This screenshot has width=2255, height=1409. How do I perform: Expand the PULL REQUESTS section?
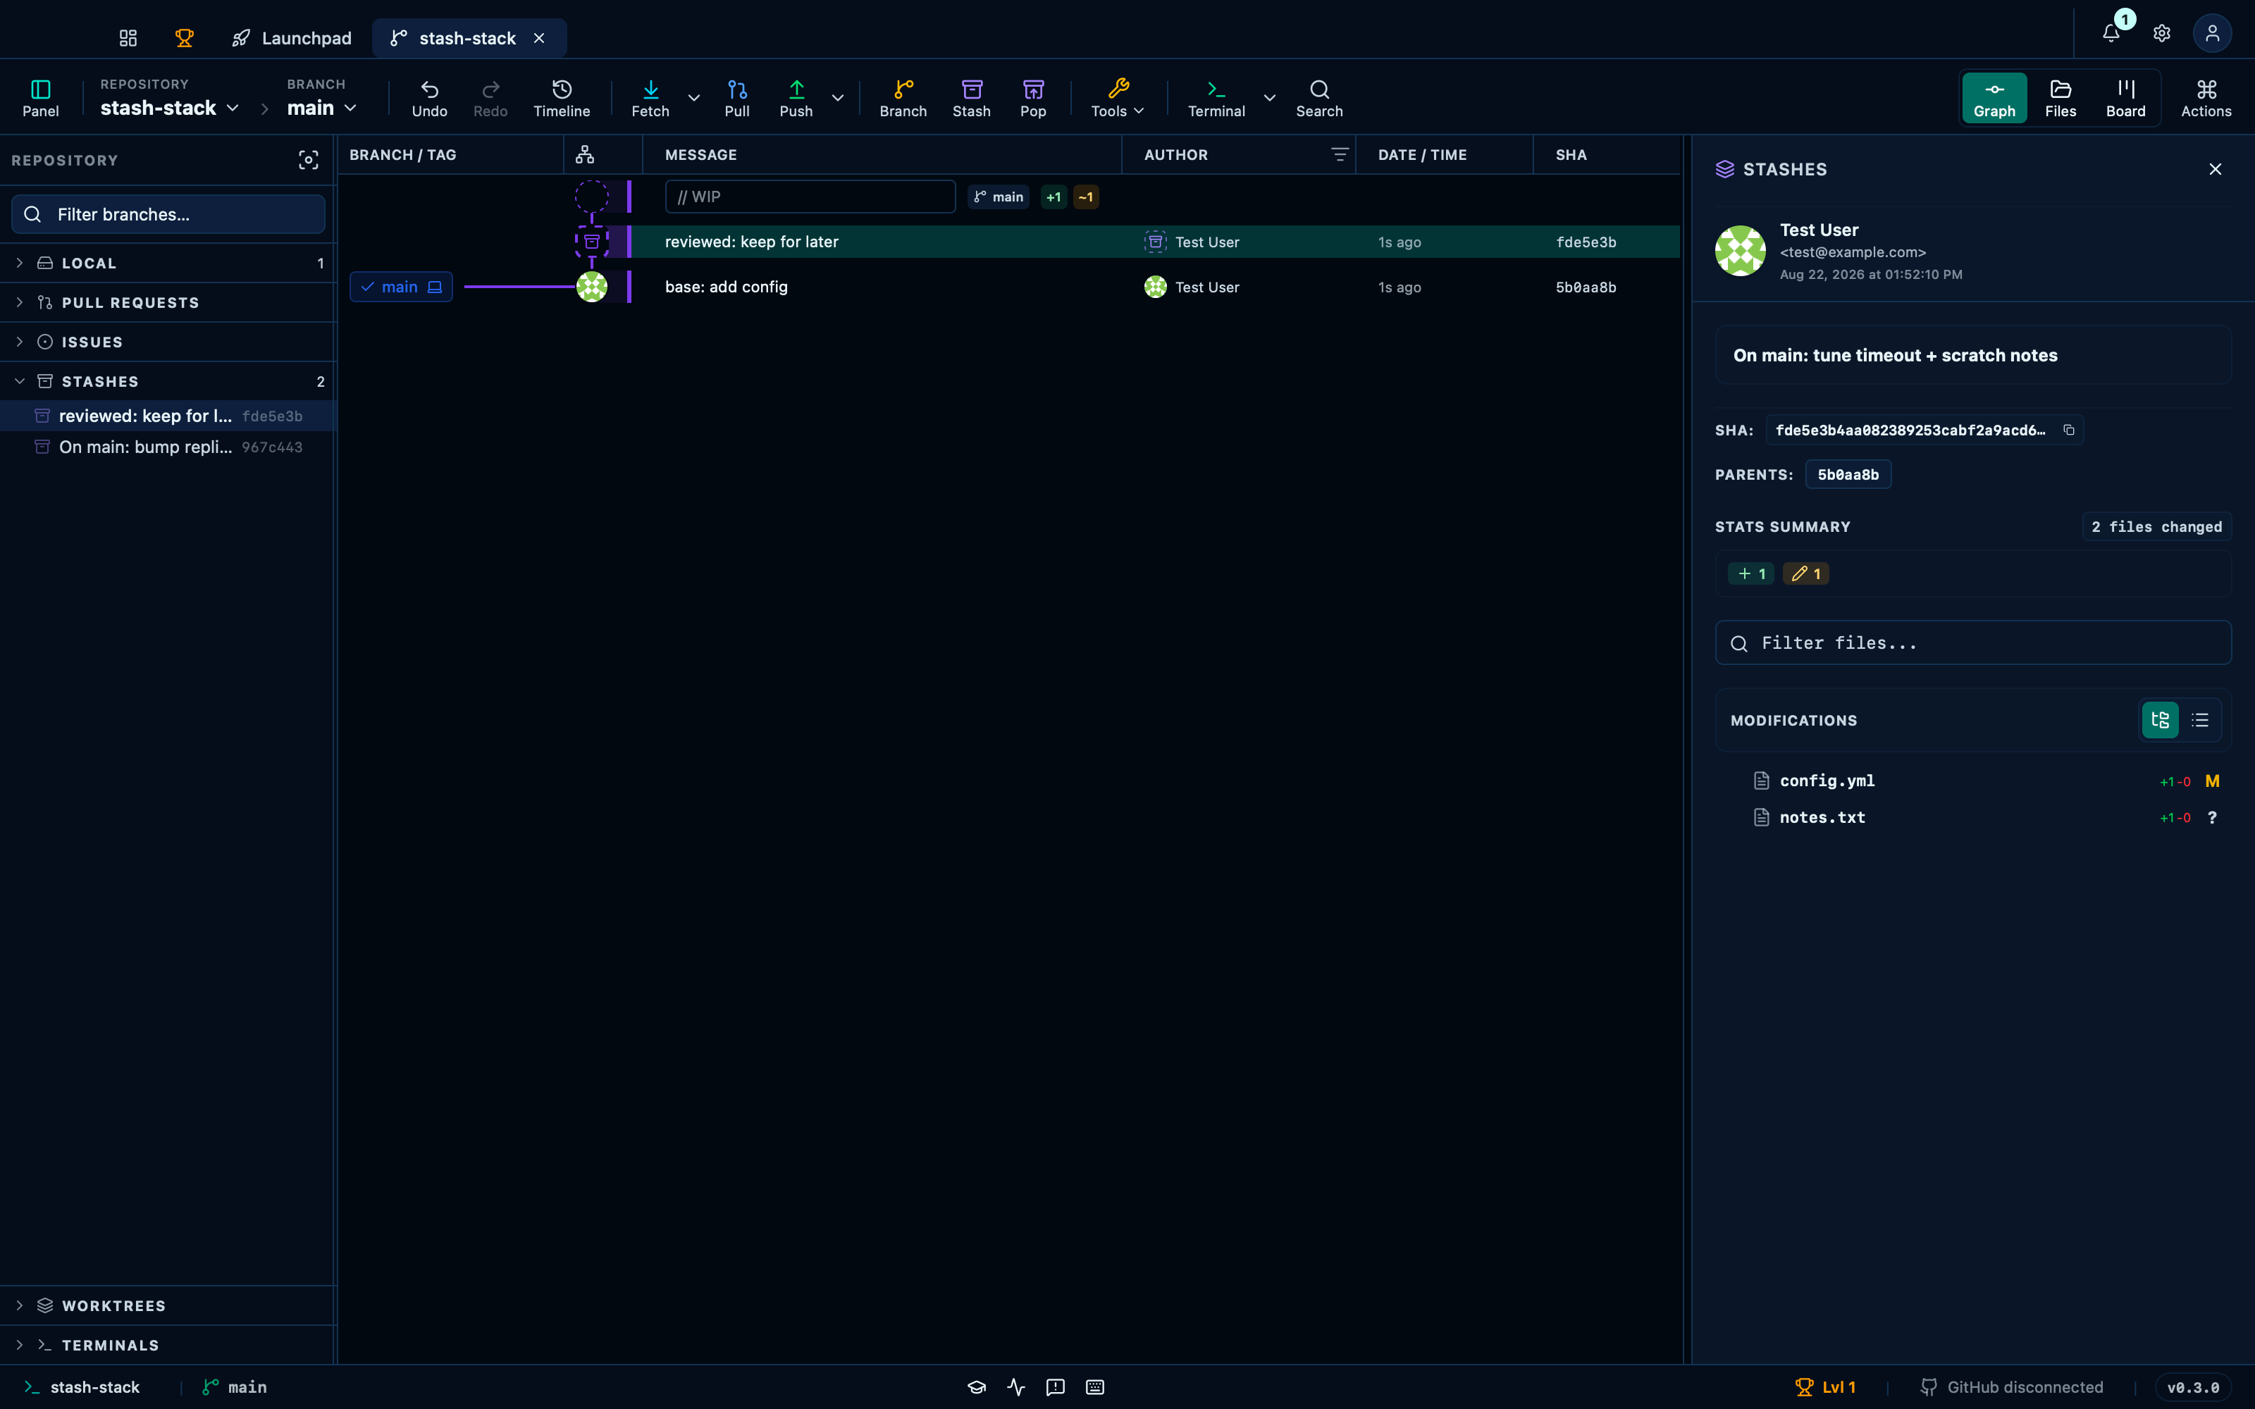168,303
